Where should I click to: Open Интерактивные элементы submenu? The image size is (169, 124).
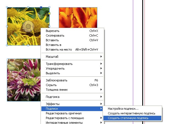72,123
